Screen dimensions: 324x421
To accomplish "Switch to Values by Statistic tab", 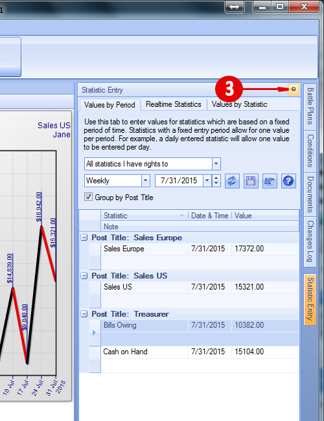I will (x=239, y=104).
